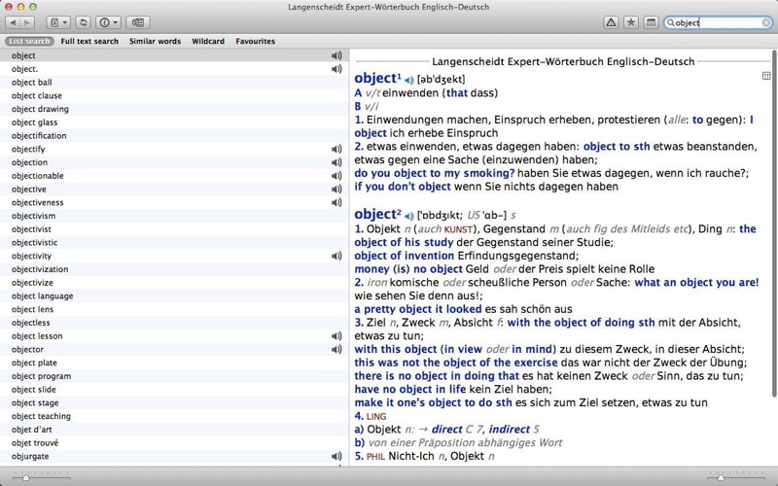Follow the 'direct' cross-reference link

(446, 430)
